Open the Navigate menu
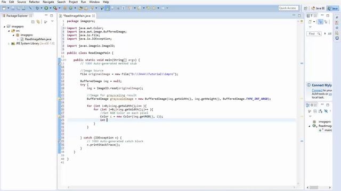The width and height of the screenshot is (341, 191). click(x=48, y=2)
